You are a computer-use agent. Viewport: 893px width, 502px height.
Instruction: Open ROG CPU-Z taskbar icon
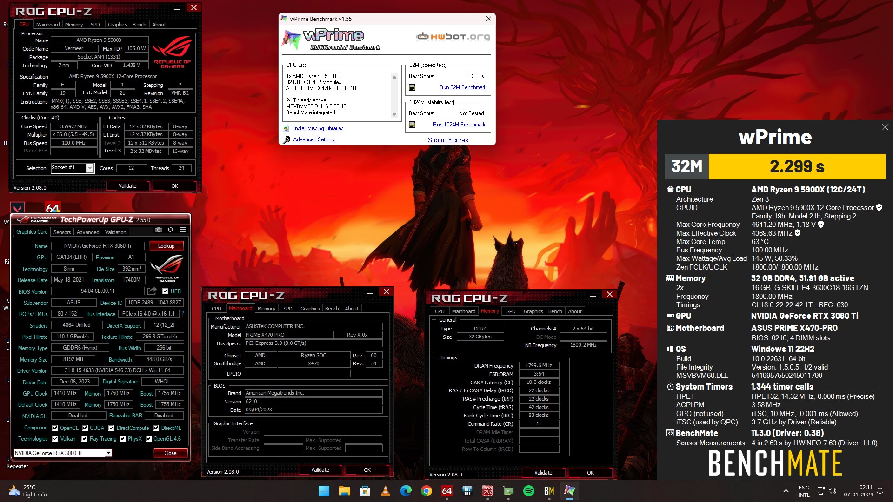click(x=487, y=491)
